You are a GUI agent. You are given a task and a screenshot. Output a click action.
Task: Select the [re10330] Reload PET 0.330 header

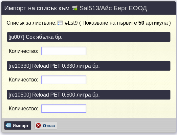89,66
